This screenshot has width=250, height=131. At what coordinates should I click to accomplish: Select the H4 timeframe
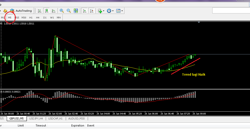tap(38, 17)
